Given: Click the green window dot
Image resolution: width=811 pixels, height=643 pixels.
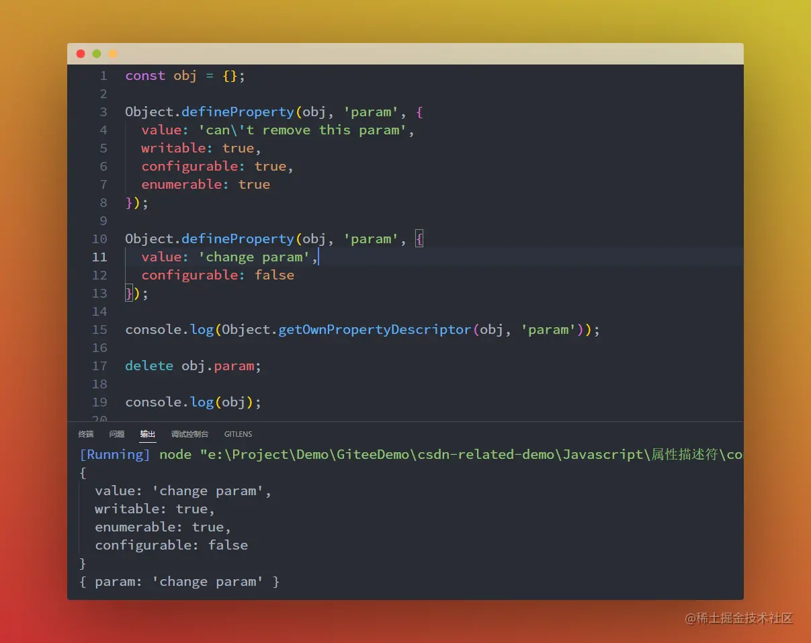Looking at the screenshot, I should (x=97, y=54).
